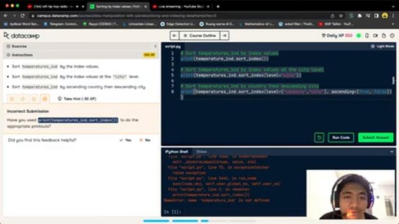Open the sobel filter bookmark

click(x=296, y=24)
